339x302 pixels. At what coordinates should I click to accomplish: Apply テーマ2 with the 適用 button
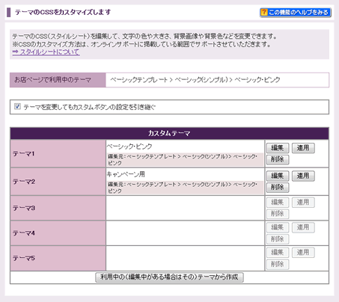pyautogui.click(x=303, y=176)
